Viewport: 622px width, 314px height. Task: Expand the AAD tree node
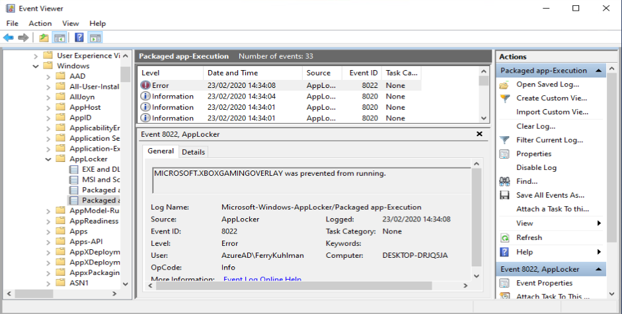tap(48, 77)
